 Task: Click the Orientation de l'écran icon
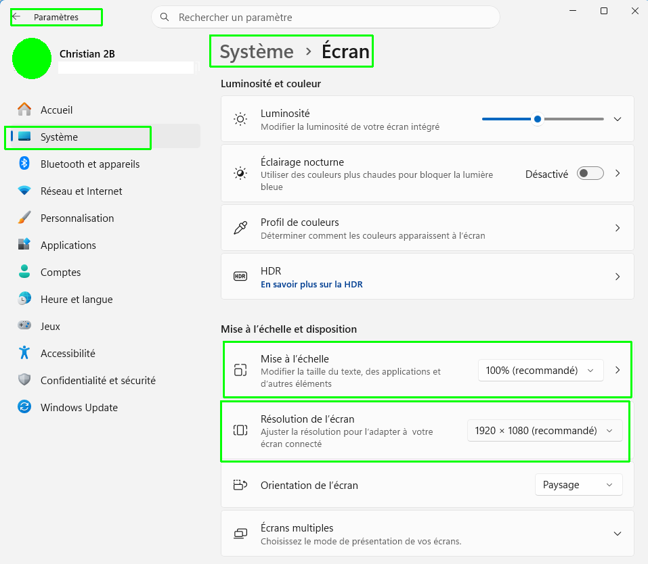(x=240, y=485)
